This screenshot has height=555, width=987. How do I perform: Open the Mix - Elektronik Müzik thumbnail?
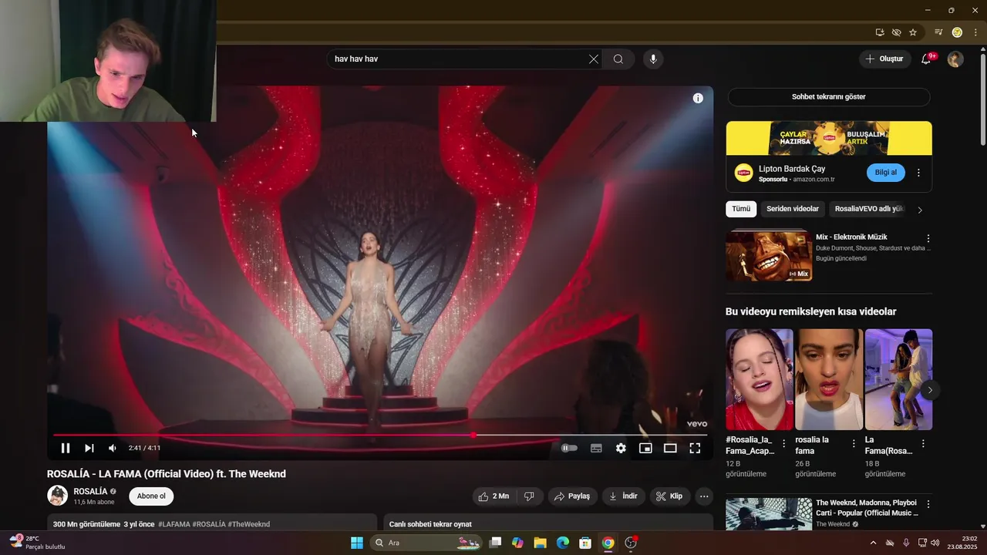click(769, 256)
